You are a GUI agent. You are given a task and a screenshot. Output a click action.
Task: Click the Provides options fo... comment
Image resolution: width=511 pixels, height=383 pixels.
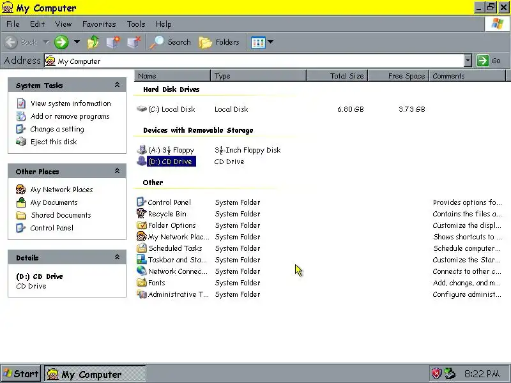[467, 202]
